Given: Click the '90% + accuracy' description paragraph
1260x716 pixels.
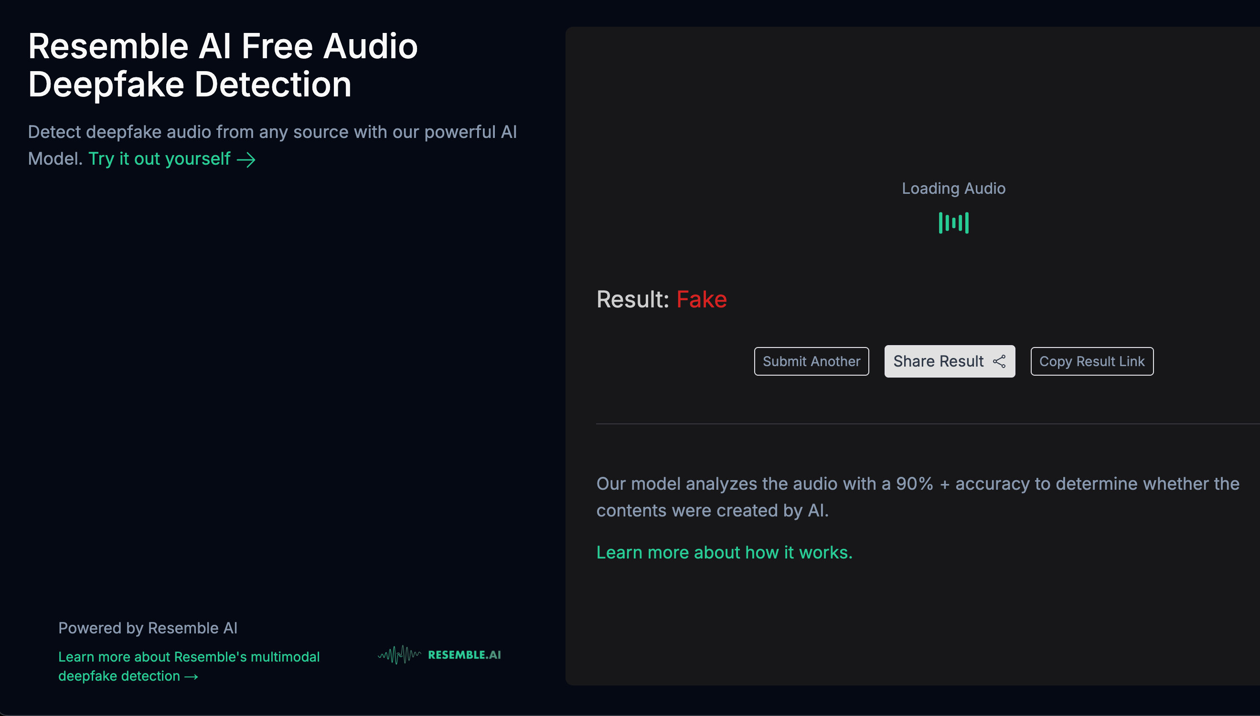Looking at the screenshot, I should click(918, 497).
